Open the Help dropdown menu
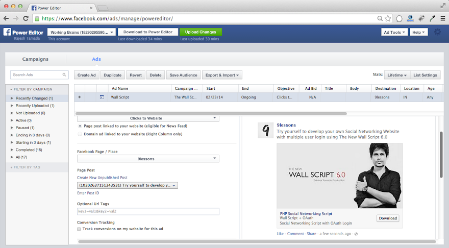Viewport: 449px width, 248px height. (x=418, y=32)
